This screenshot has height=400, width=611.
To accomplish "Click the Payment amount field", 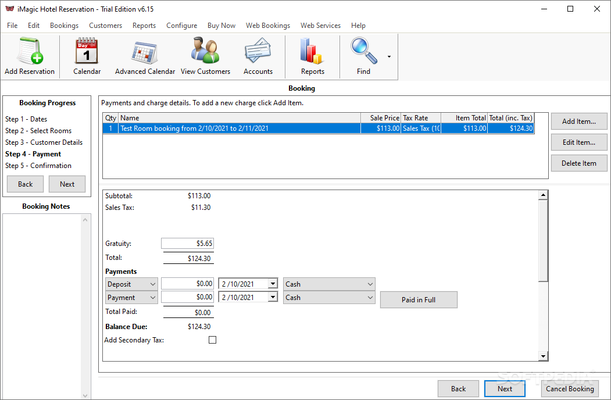I will pyautogui.click(x=187, y=297).
